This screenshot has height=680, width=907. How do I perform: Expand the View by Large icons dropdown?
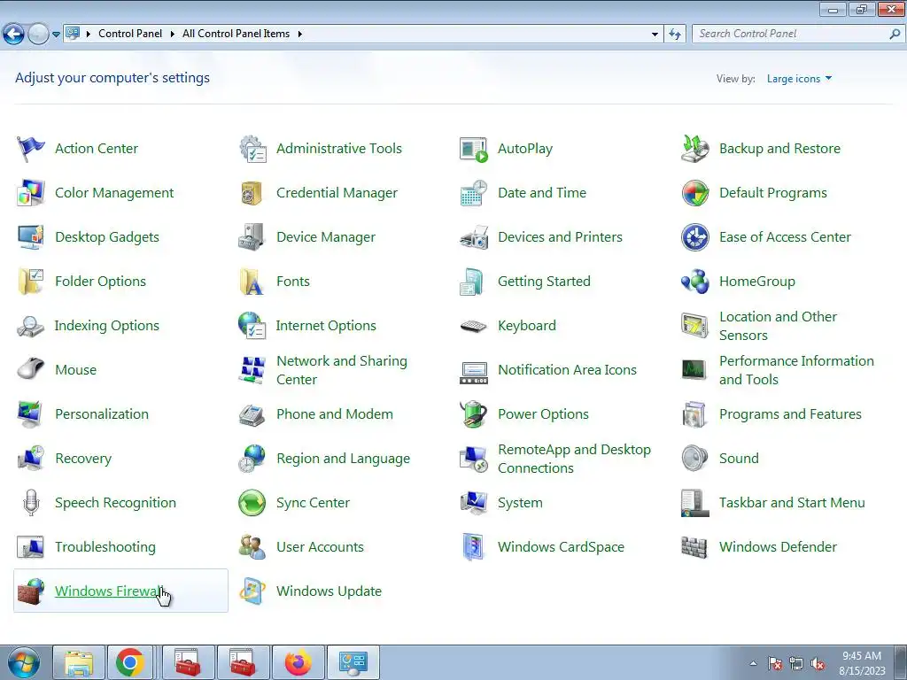[x=799, y=79]
